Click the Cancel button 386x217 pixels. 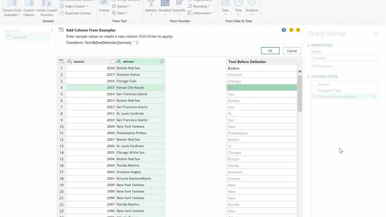point(292,51)
